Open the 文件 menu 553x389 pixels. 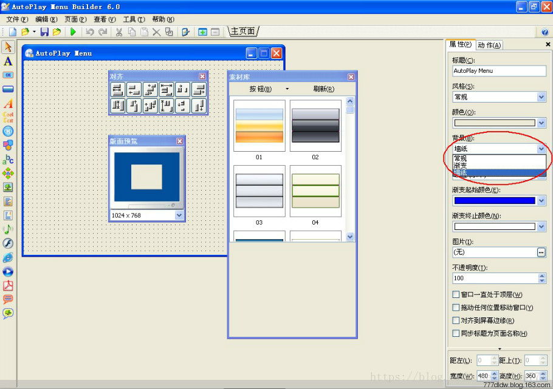(17, 19)
